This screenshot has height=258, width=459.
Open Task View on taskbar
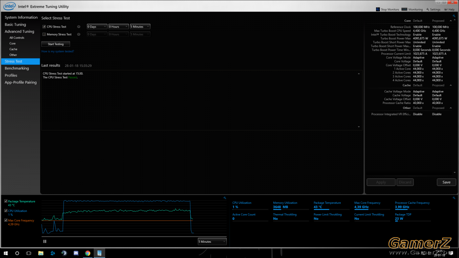pyautogui.click(x=29, y=253)
